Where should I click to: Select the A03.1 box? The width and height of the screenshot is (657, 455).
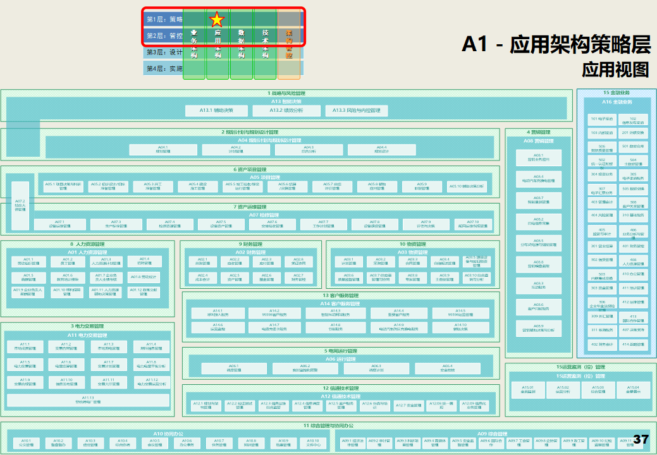click(348, 262)
